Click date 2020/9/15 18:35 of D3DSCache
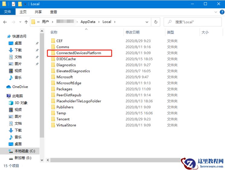This screenshot has height=170, width=225. (x=139, y=59)
